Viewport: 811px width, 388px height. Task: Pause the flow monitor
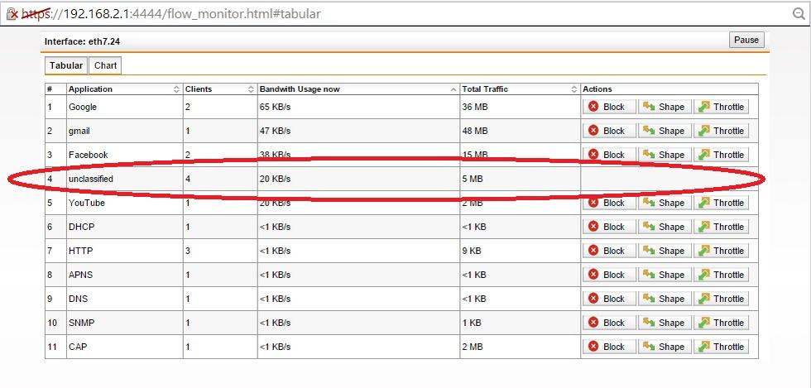(746, 40)
